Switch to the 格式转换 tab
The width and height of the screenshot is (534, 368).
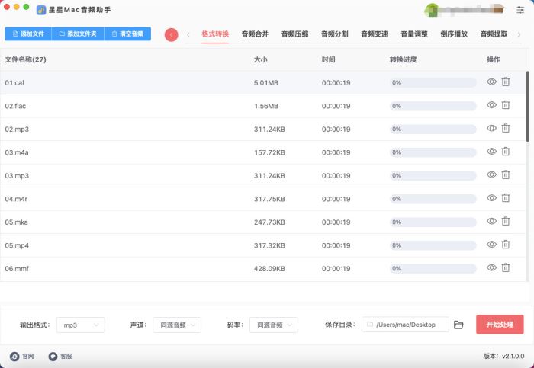[x=215, y=34]
